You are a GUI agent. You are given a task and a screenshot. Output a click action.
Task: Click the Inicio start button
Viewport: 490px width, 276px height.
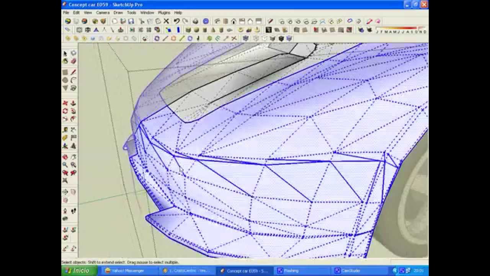[x=79, y=271]
